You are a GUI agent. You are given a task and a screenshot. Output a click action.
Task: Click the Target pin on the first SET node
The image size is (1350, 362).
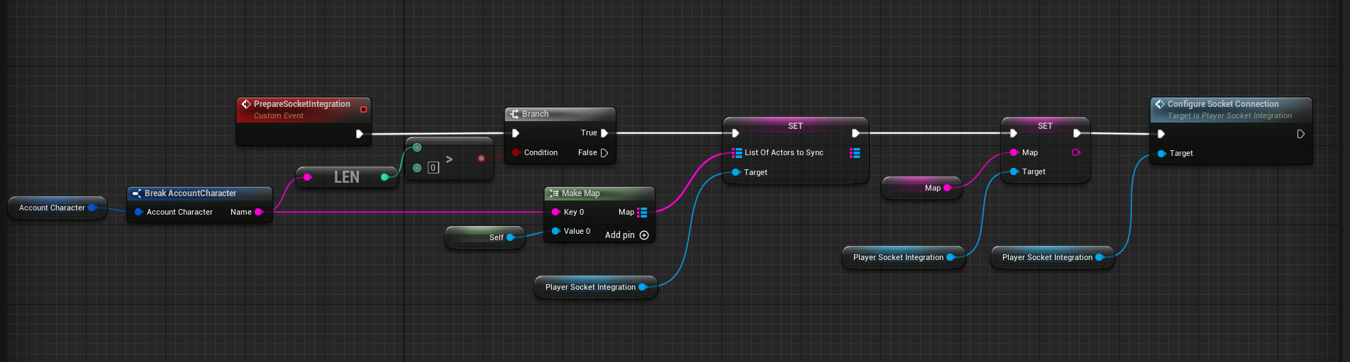point(736,172)
